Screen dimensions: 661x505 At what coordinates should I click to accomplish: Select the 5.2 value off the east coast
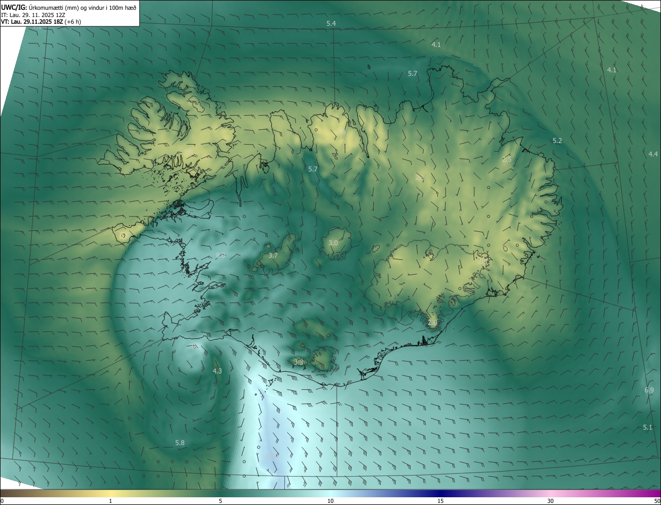[557, 140]
